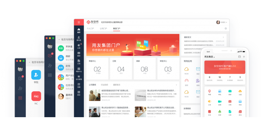Switch to the 公司门户 tab

click(x=103, y=29)
